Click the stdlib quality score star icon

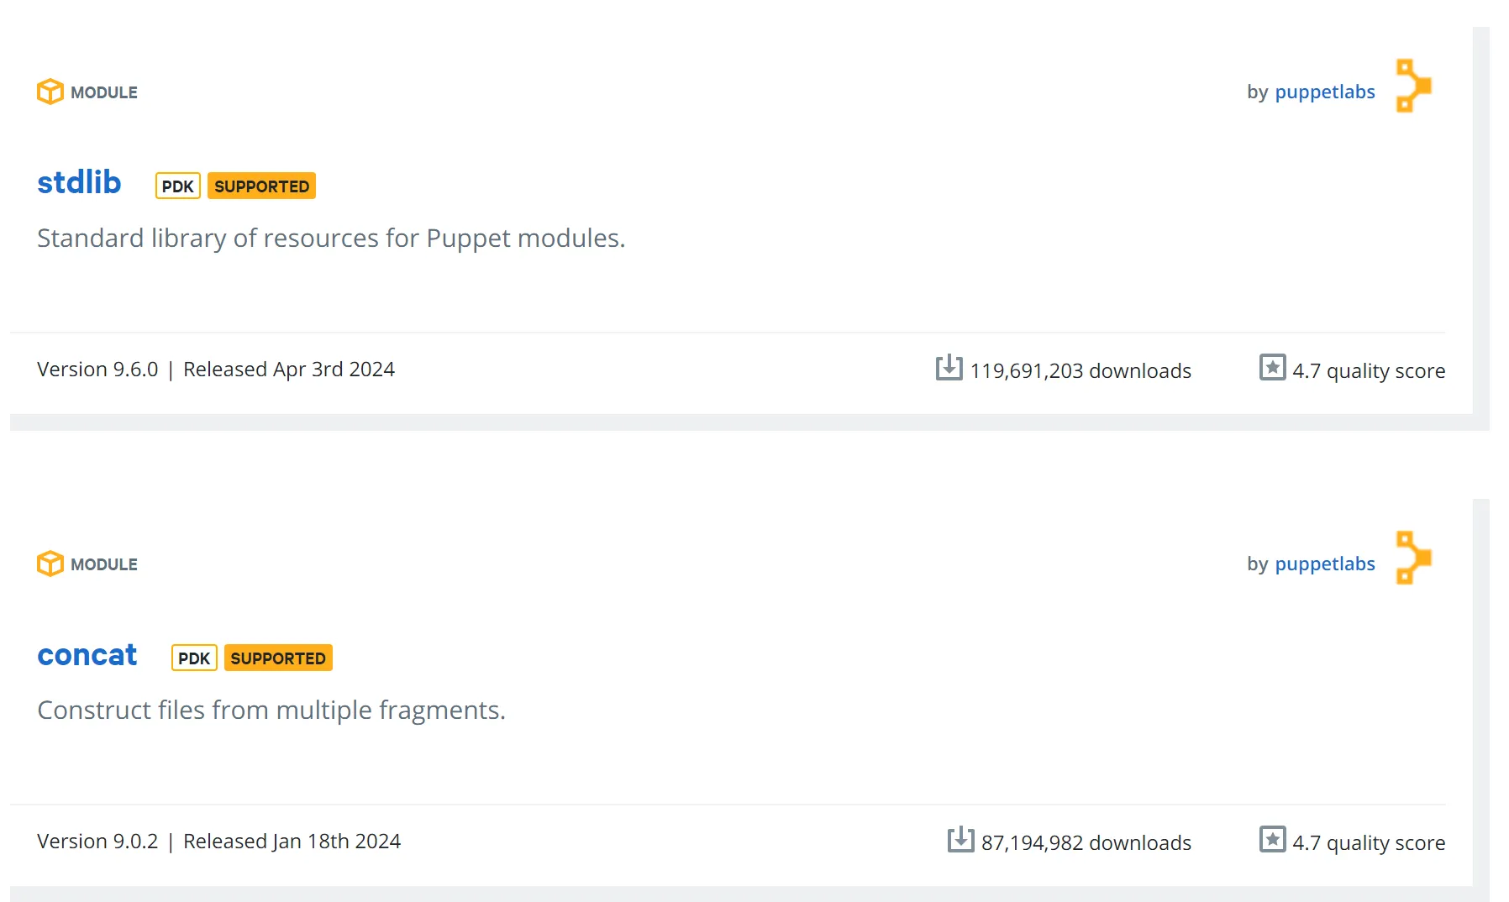1272,368
